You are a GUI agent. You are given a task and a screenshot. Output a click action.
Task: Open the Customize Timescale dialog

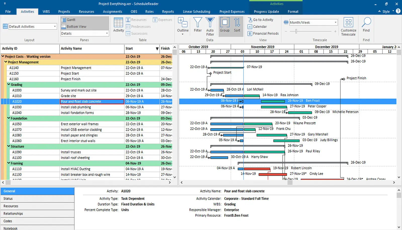[348, 26]
